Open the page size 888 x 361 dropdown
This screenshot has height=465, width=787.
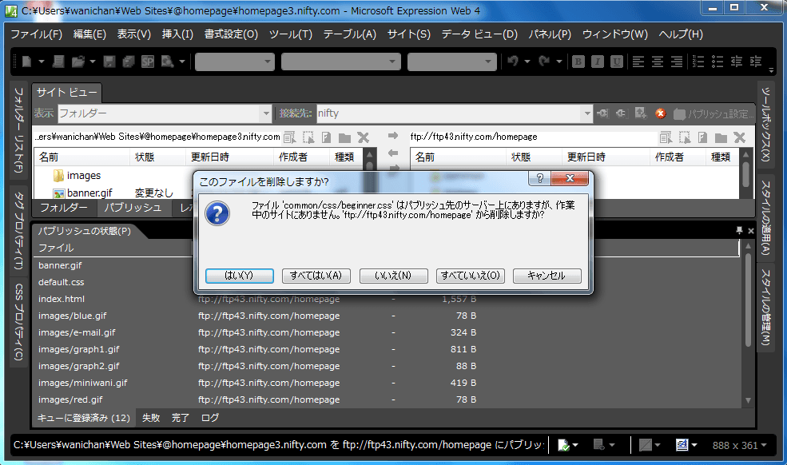pos(739,445)
